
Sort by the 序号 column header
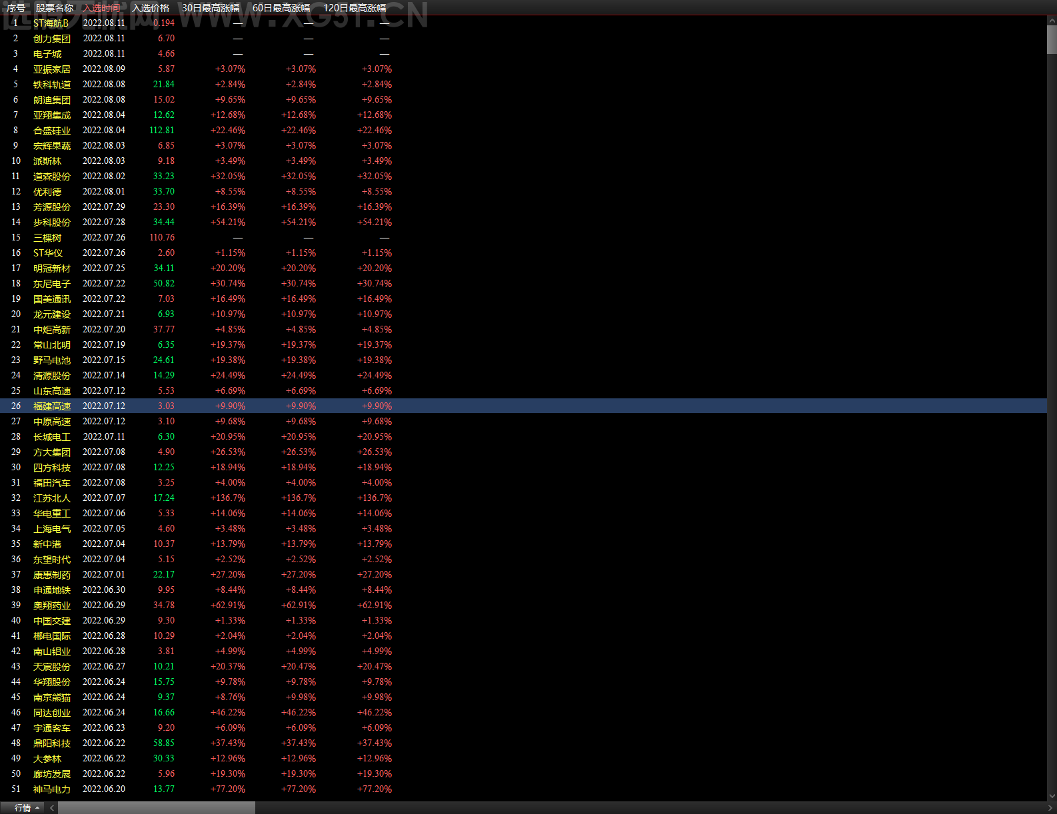[16, 8]
